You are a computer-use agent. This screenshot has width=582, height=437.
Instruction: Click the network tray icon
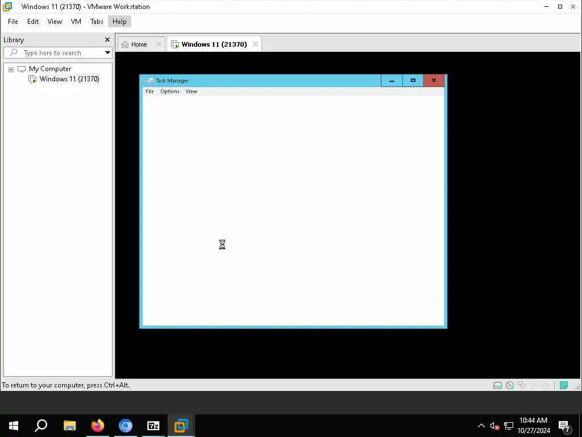tap(509, 426)
